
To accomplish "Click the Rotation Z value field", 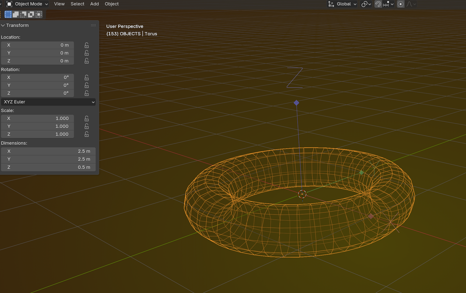I will point(37,93).
